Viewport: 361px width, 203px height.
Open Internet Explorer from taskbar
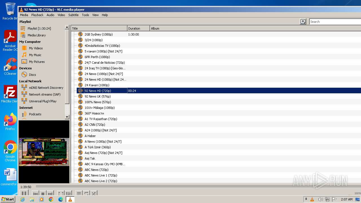(22, 199)
